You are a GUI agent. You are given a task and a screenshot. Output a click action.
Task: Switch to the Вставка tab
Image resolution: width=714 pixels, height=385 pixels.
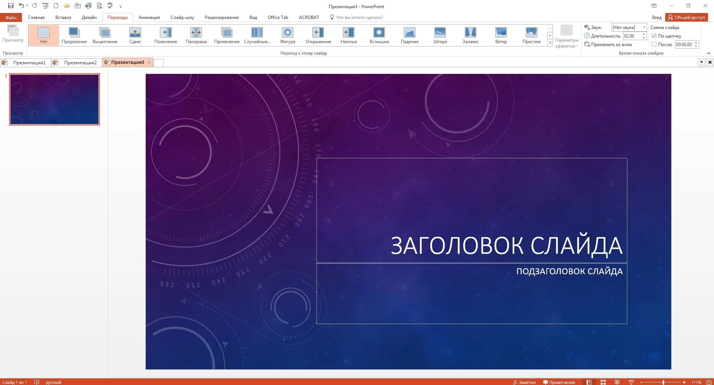pos(63,17)
